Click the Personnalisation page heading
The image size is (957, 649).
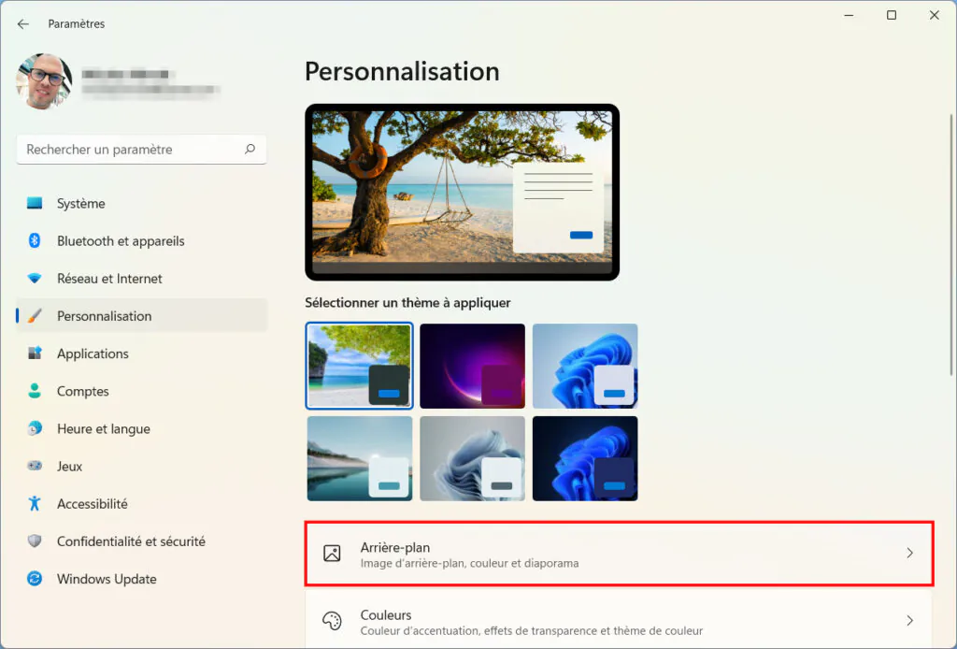[402, 71]
